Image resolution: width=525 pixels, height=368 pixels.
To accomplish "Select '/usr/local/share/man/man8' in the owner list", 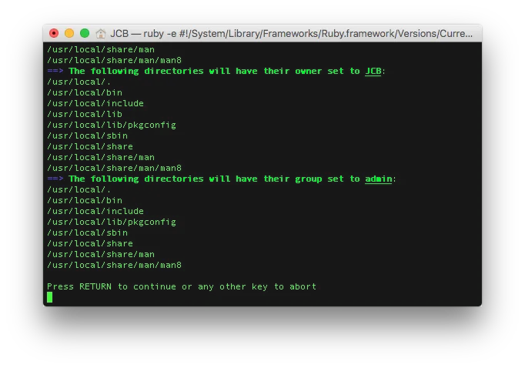I will click(x=114, y=168).
